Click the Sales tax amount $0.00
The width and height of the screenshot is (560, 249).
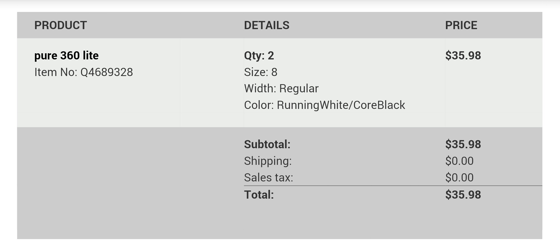tap(459, 178)
